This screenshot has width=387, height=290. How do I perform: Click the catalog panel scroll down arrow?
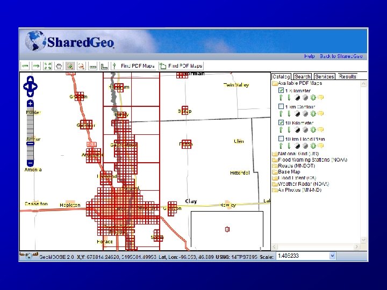363,240
